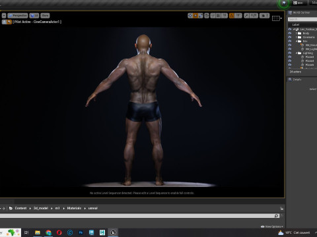
Task: Hide the Body folder via eye icon
Action: pyautogui.click(x=290, y=34)
